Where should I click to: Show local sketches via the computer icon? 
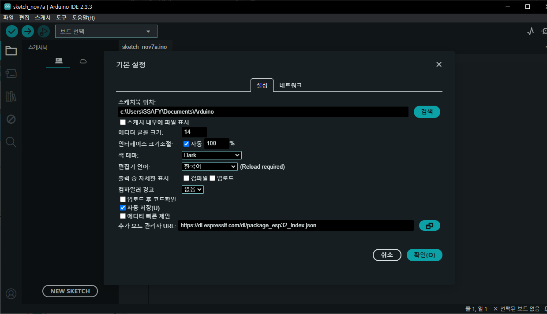(x=58, y=61)
